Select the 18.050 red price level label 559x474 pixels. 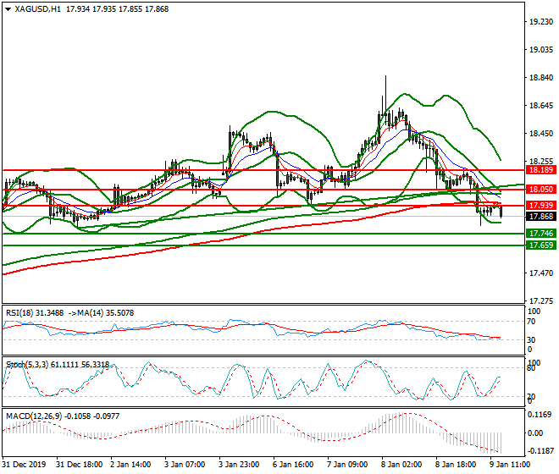[541, 190]
